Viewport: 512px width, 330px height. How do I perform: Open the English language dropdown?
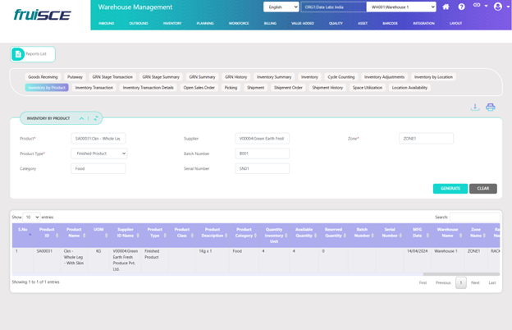point(281,7)
